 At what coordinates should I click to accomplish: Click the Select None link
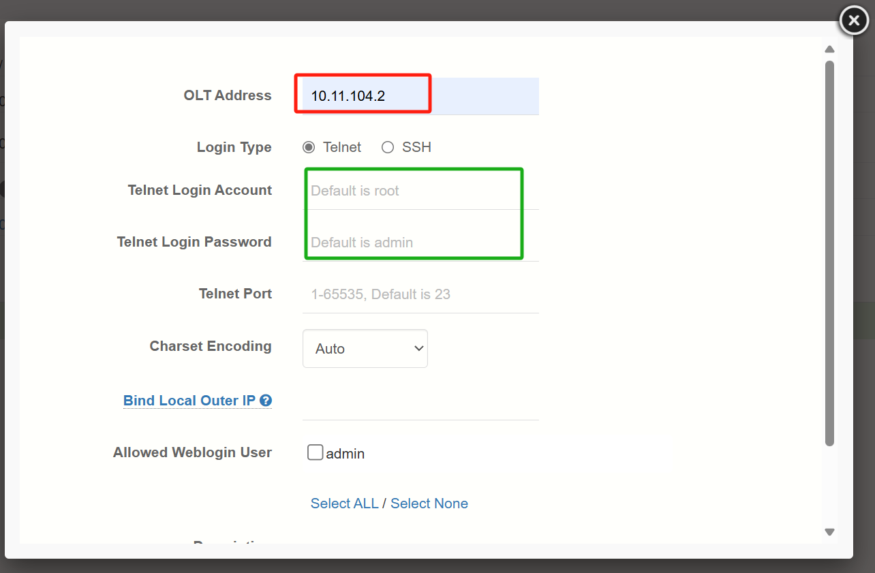click(x=429, y=503)
